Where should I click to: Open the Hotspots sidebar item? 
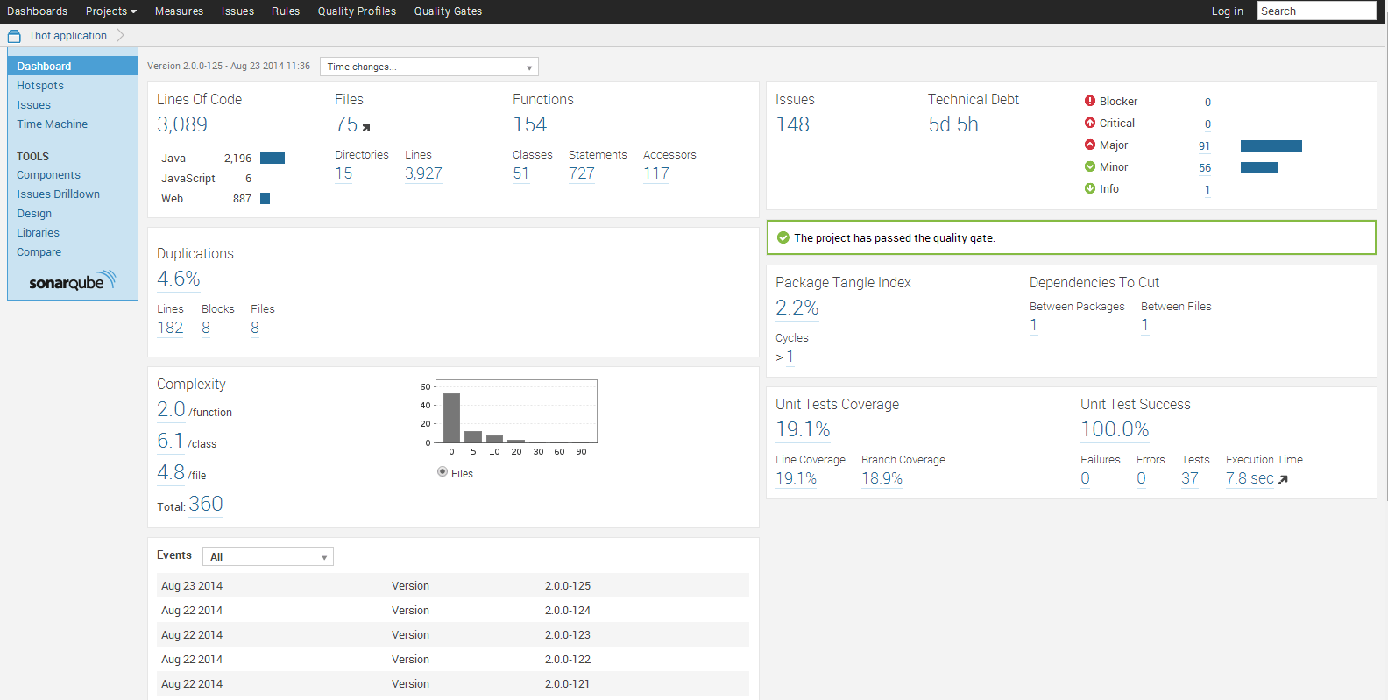click(40, 86)
